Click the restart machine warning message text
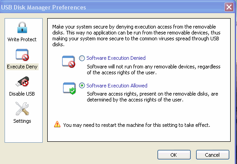This screenshot has height=164, width=237. tap(137, 125)
